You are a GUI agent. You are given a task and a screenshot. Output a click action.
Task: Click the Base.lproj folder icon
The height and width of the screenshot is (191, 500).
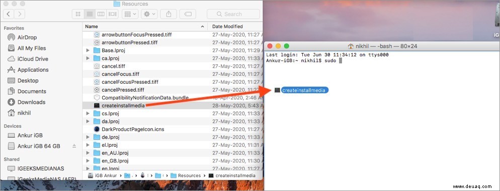click(x=97, y=50)
